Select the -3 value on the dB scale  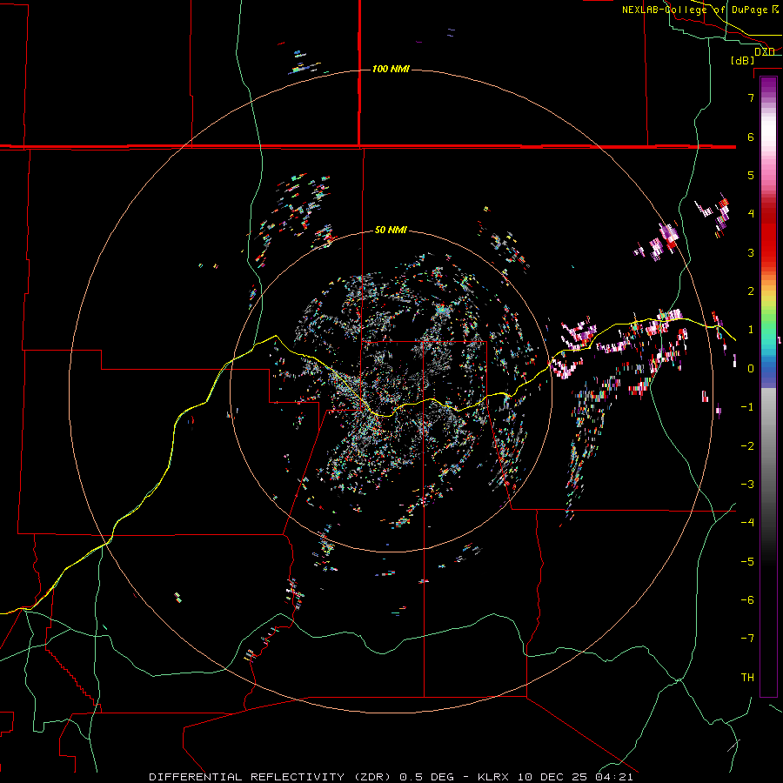pyautogui.click(x=747, y=485)
